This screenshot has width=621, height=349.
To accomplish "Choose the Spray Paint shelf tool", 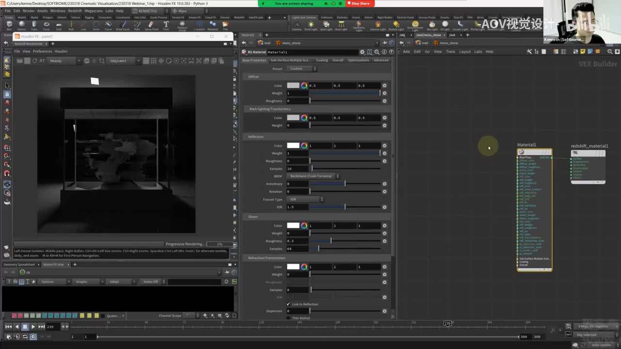I will tap(151, 25).
